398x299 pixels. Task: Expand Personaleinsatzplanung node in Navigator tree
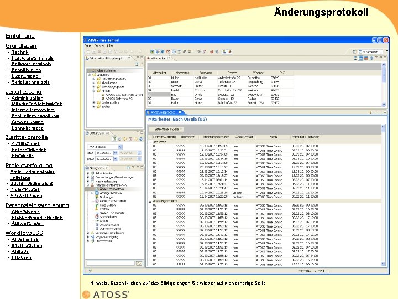(x=88, y=233)
